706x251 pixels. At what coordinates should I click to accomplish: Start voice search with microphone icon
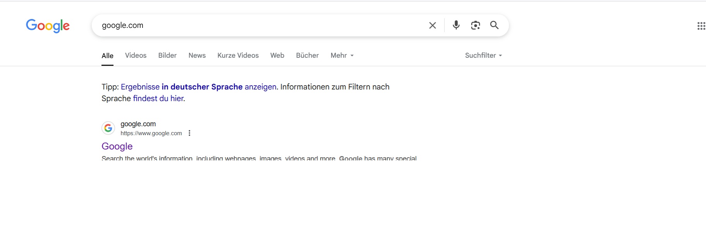pyautogui.click(x=456, y=25)
